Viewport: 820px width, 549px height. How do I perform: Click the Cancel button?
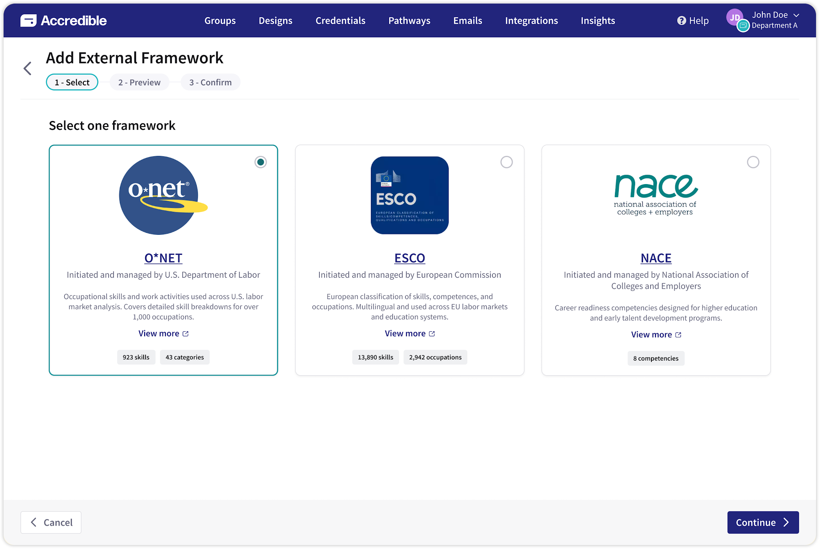point(51,522)
